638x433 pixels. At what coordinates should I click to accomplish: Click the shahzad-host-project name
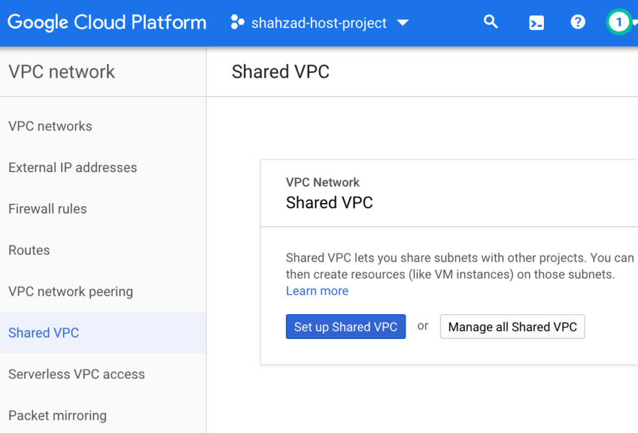318,23
